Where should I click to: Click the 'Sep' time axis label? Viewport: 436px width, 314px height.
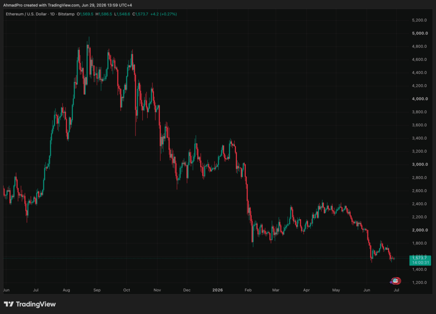[97, 290]
